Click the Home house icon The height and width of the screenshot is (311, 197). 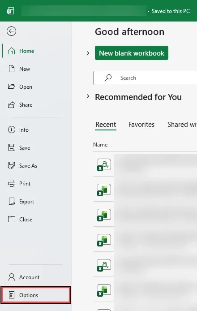coord(12,51)
